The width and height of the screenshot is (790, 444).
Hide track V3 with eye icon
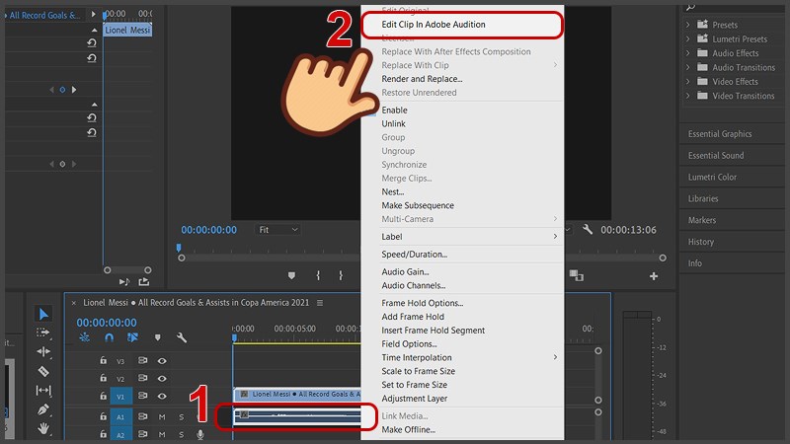(x=162, y=360)
